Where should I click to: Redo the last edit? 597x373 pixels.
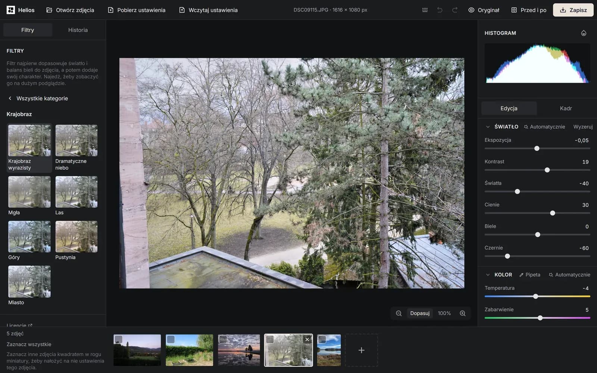[x=455, y=10]
